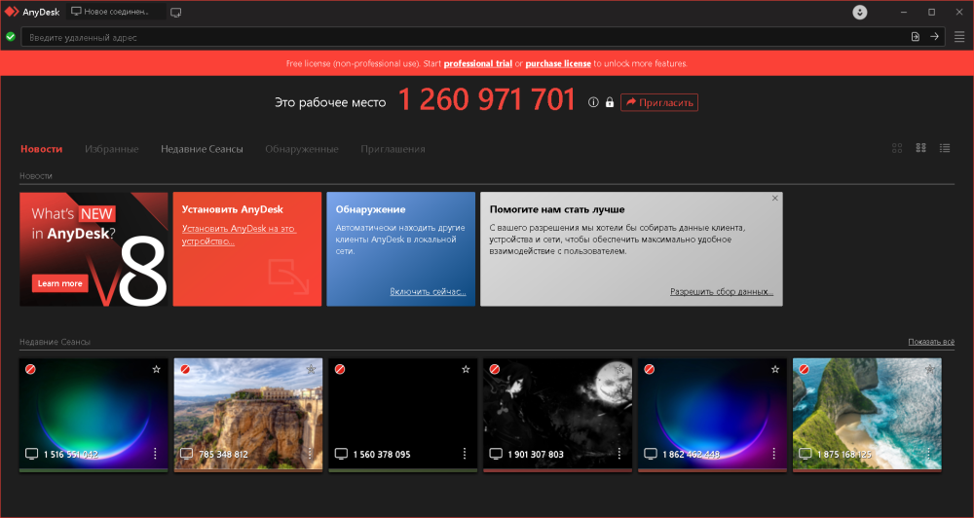
Task: Favorite session 1 901 307 803 with star
Action: pos(620,369)
